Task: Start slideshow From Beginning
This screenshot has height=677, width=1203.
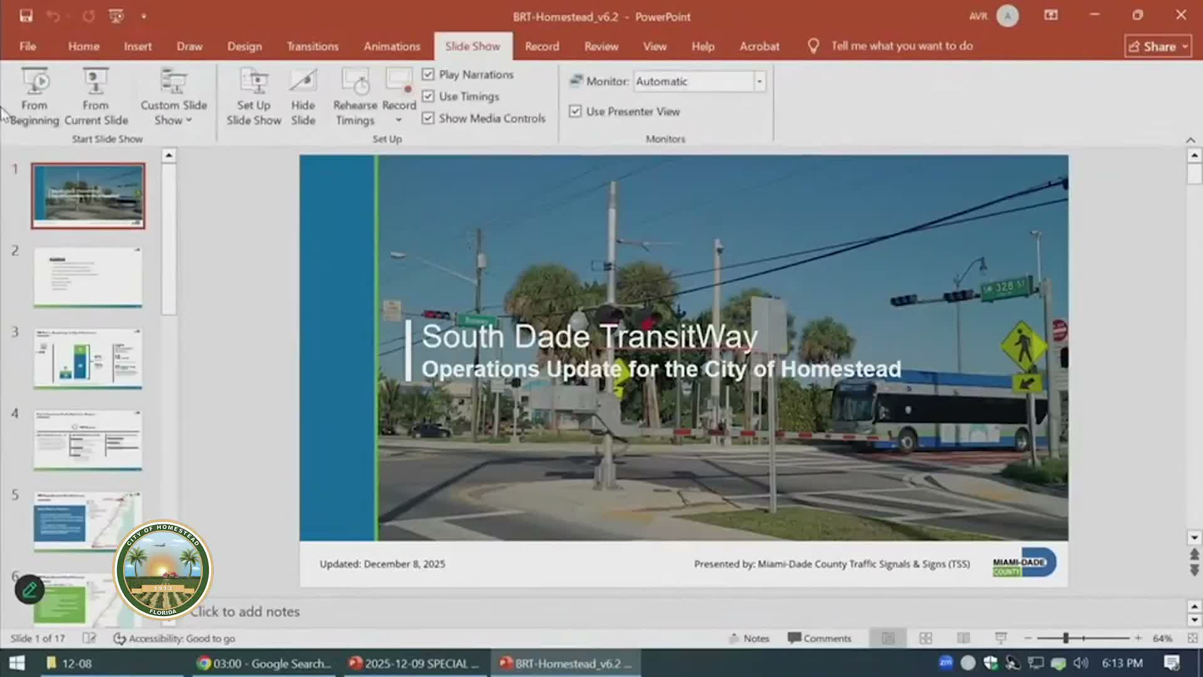Action: click(x=34, y=97)
